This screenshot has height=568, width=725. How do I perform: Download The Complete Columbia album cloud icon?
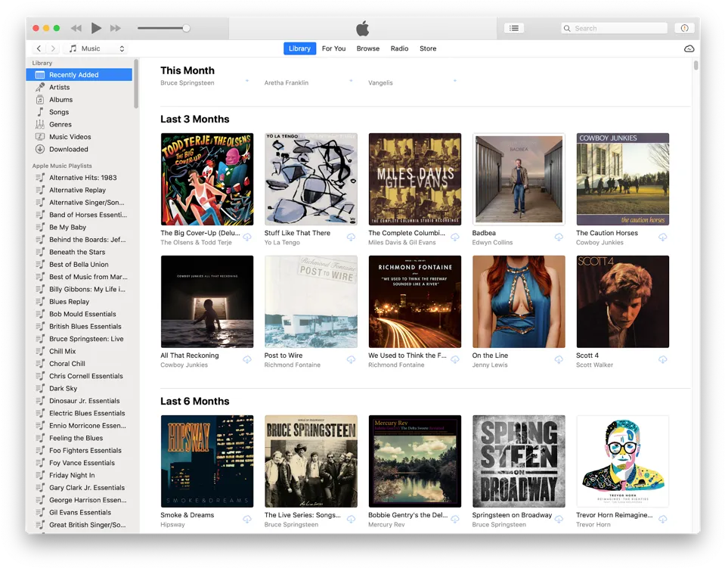coord(455,237)
